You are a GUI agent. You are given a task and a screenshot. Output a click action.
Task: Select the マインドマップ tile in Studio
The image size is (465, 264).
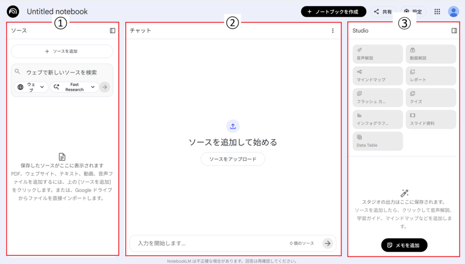(377, 76)
